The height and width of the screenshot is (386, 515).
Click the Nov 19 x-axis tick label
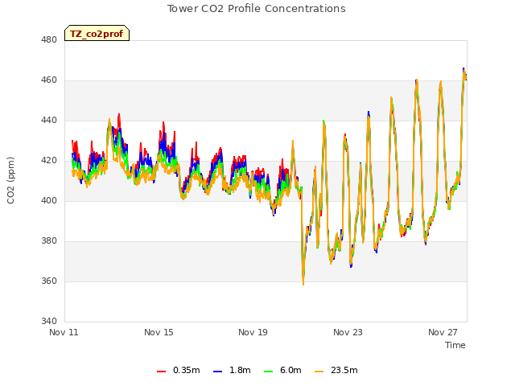point(253,332)
